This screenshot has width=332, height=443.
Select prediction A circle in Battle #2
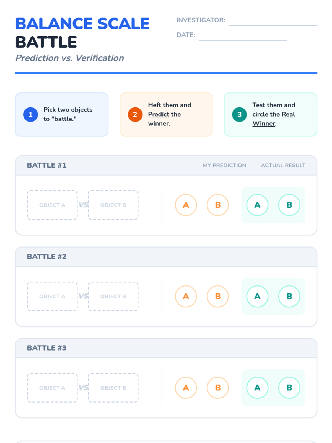(x=186, y=296)
